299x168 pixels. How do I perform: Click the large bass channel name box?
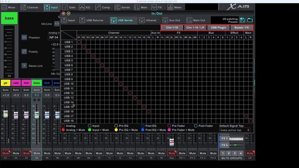[x=9, y=18]
